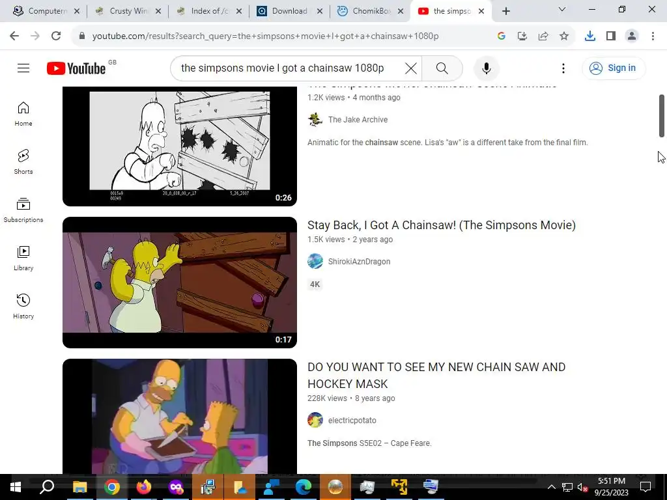The width and height of the screenshot is (667, 500).
Task: Click the browser address bar URL
Action: tap(266, 36)
